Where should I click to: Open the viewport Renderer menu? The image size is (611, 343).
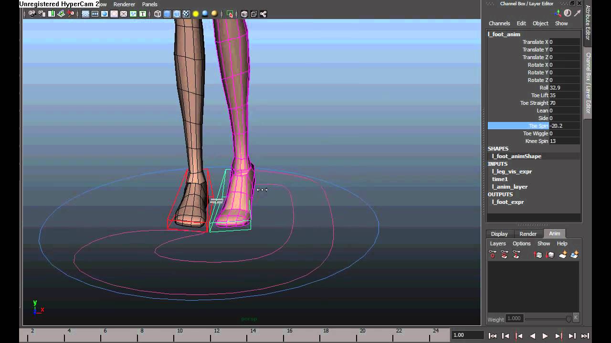point(124,4)
